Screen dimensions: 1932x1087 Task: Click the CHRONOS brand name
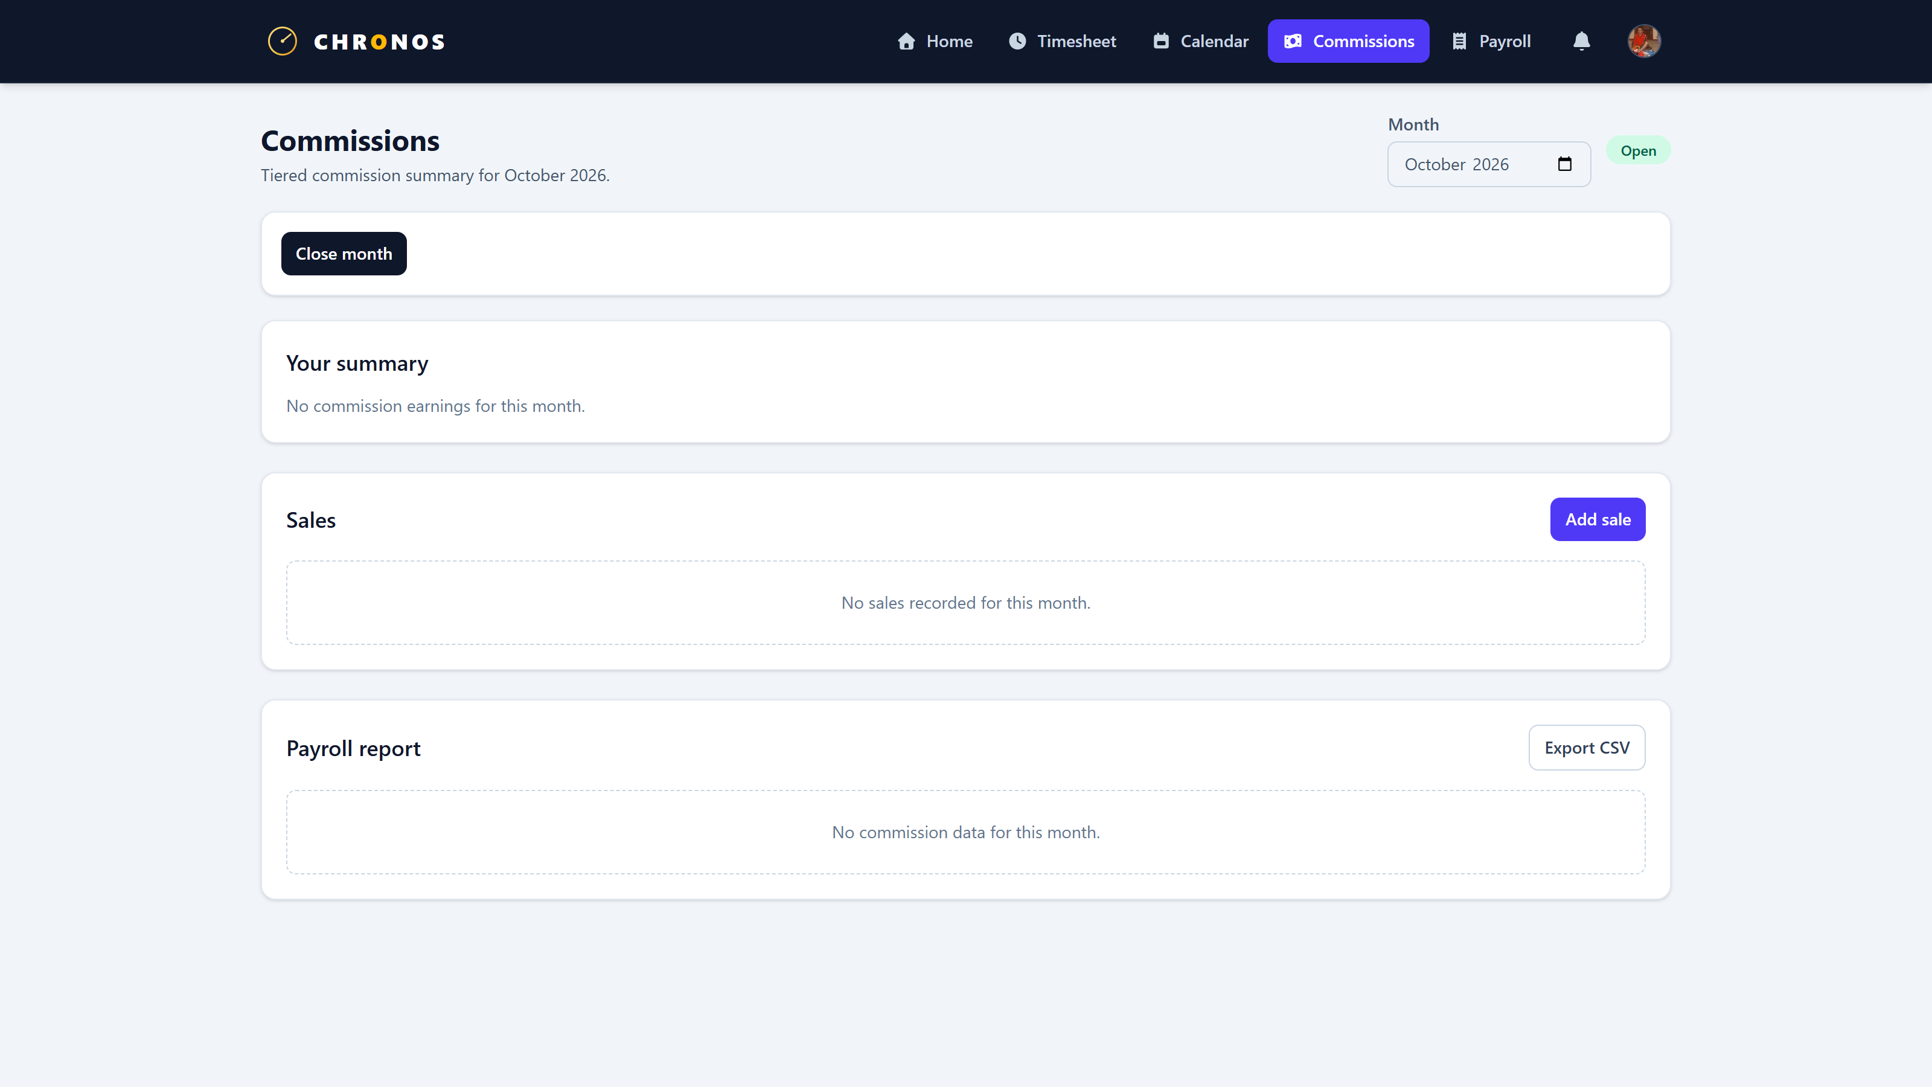[x=380, y=42]
